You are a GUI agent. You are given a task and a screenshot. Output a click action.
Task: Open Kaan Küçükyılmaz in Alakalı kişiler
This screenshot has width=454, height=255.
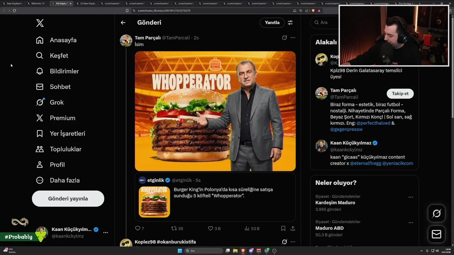click(351, 143)
